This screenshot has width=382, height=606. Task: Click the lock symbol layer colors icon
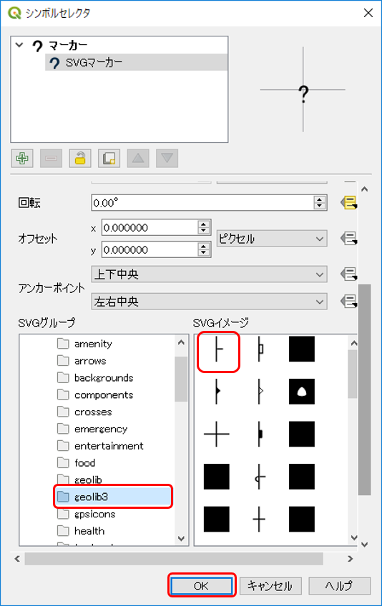click(x=80, y=159)
